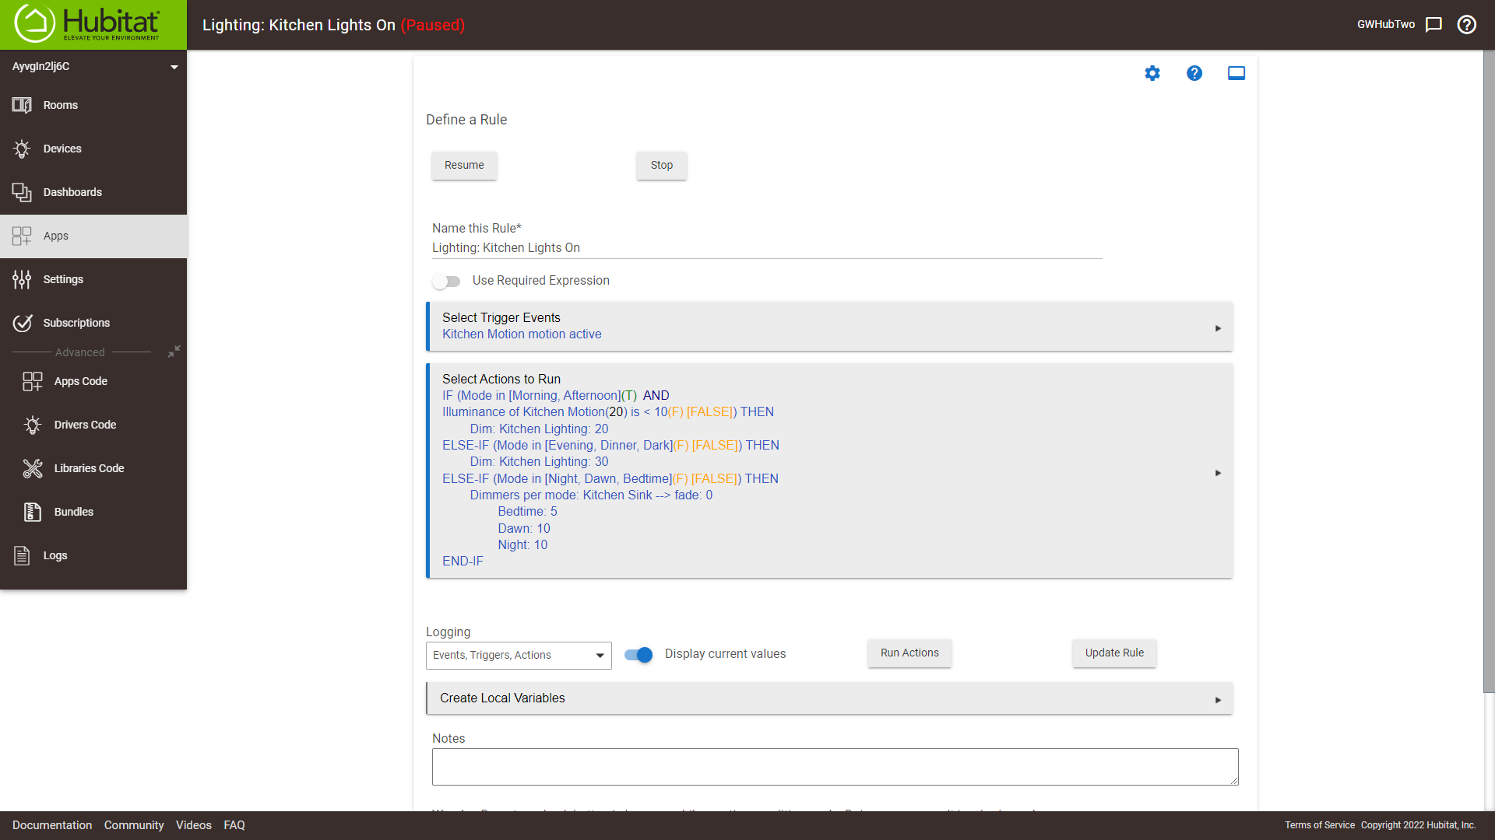Open the settings gear icon
The width and height of the screenshot is (1495, 840).
(1152, 73)
